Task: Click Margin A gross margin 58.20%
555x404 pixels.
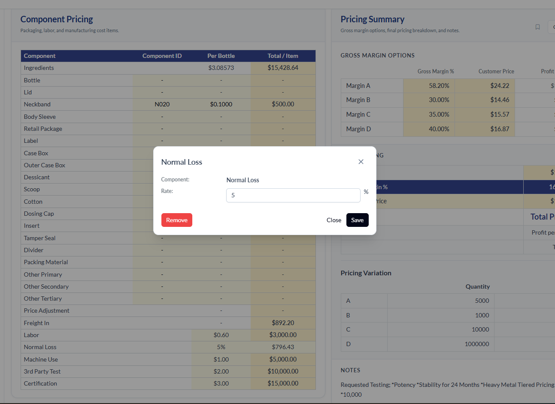Action: tap(439, 86)
